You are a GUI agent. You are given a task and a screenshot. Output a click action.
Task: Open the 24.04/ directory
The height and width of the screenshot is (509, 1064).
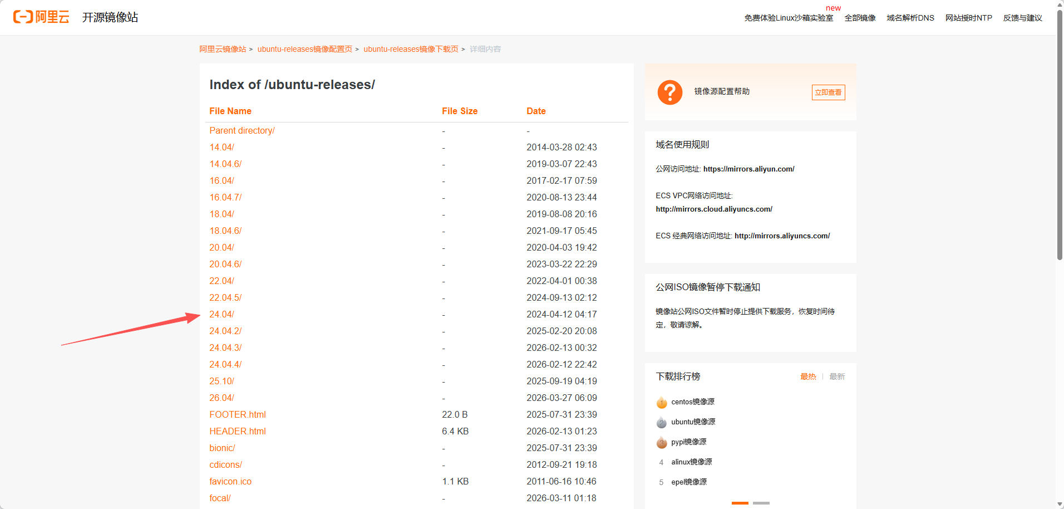tap(221, 314)
